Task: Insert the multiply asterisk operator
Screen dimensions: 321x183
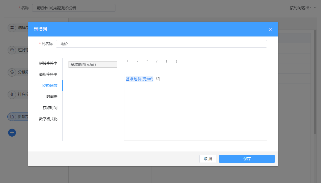Action: [147, 61]
